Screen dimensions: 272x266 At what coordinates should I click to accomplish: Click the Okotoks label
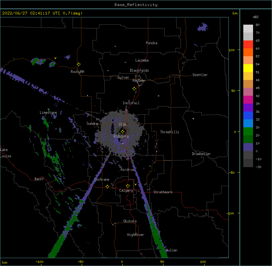click(x=130, y=221)
